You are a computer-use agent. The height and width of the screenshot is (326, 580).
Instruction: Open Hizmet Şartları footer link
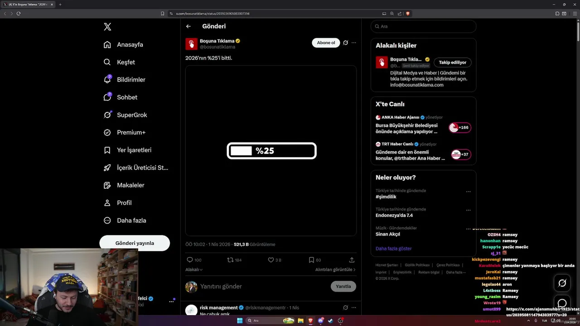click(387, 265)
